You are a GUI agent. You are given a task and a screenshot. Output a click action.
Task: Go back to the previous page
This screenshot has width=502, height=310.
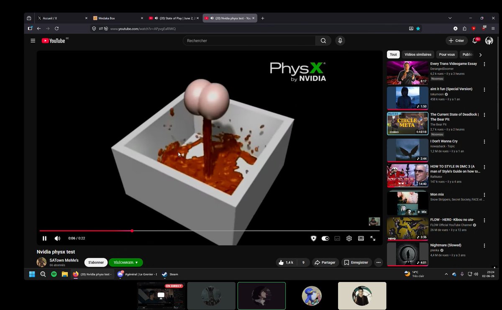(x=38, y=28)
